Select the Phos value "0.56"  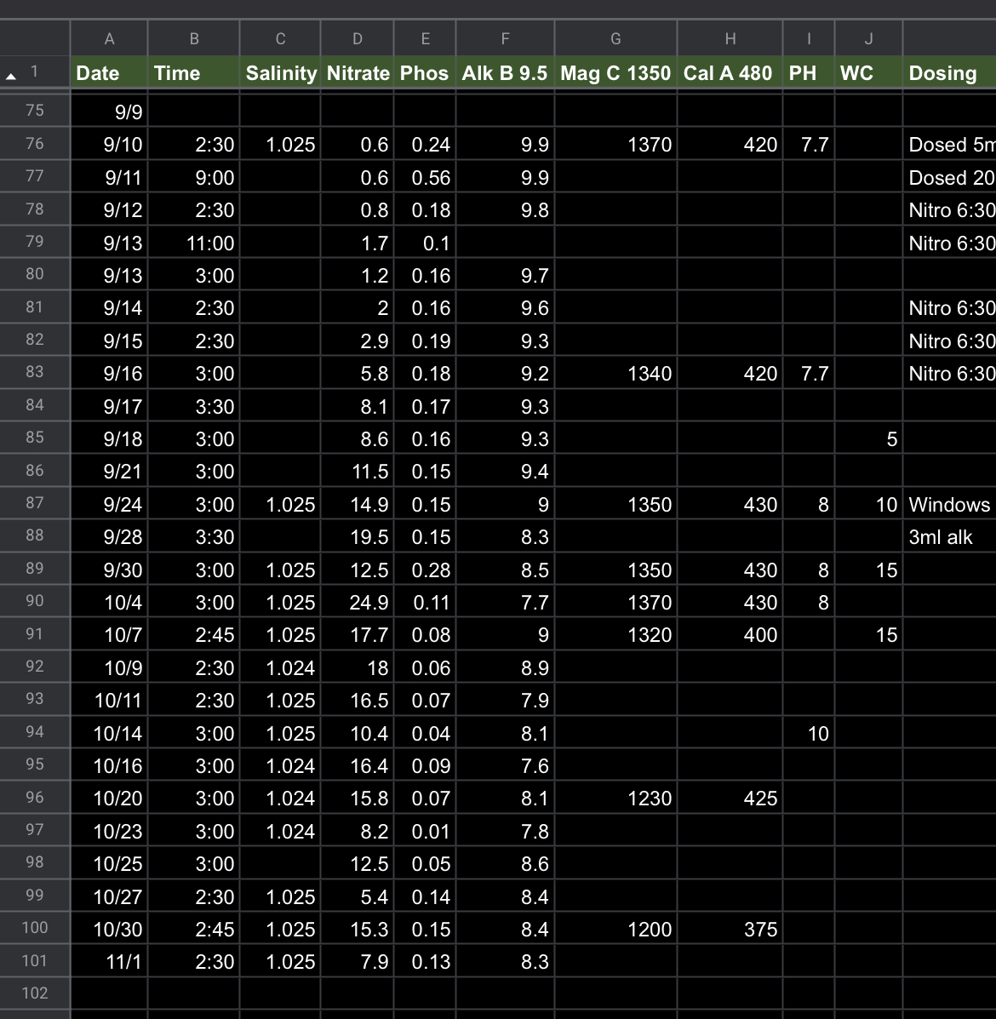[x=425, y=177]
